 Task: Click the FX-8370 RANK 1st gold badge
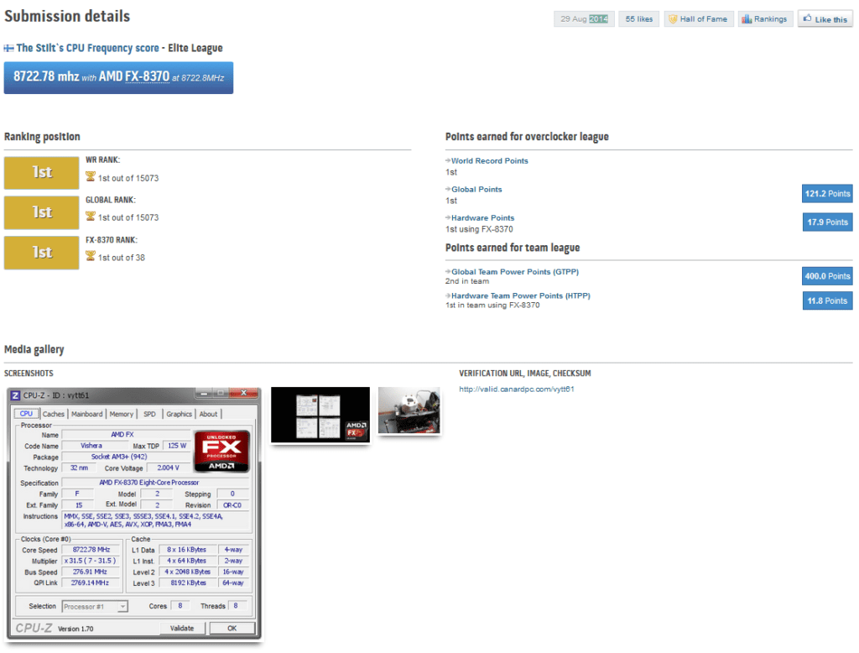point(42,253)
